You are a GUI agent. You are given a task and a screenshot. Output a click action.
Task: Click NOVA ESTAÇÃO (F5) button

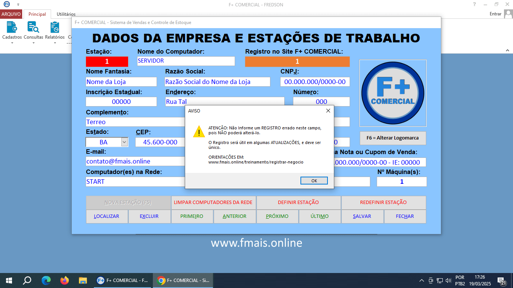pos(128,202)
